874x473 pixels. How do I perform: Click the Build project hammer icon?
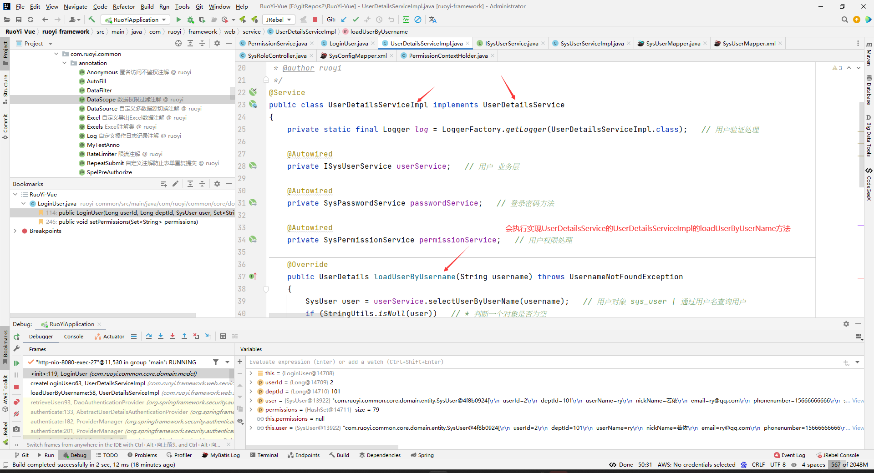[x=92, y=20]
